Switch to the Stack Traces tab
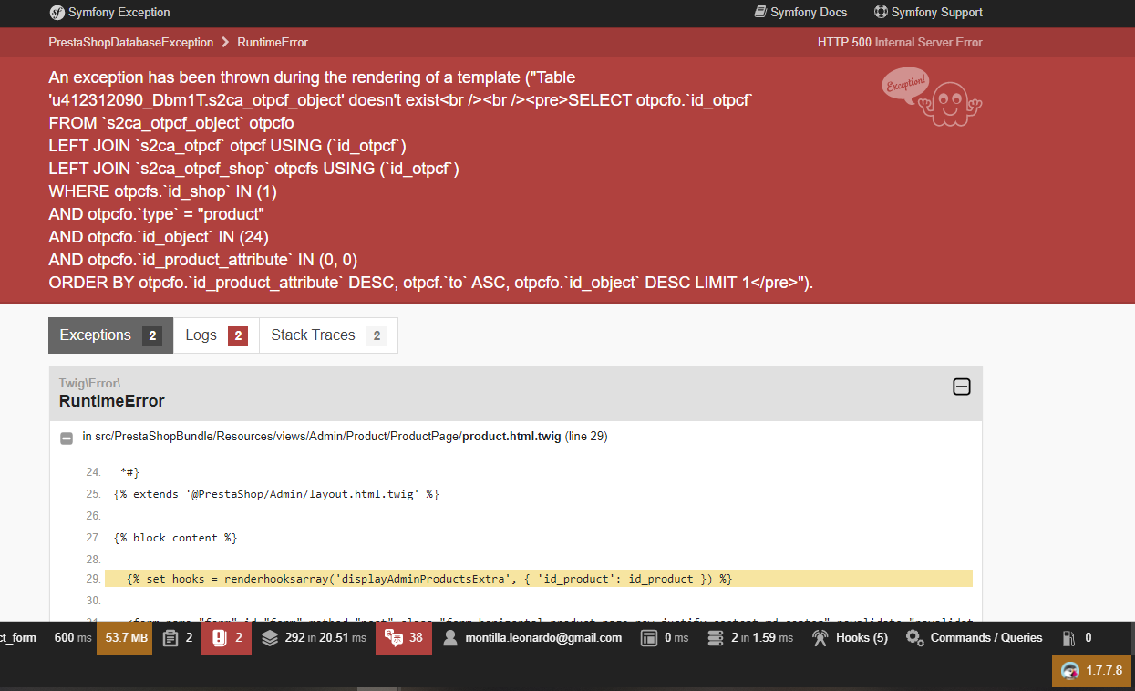The width and height of the screenshot is (1135, 691). [328, 335]
